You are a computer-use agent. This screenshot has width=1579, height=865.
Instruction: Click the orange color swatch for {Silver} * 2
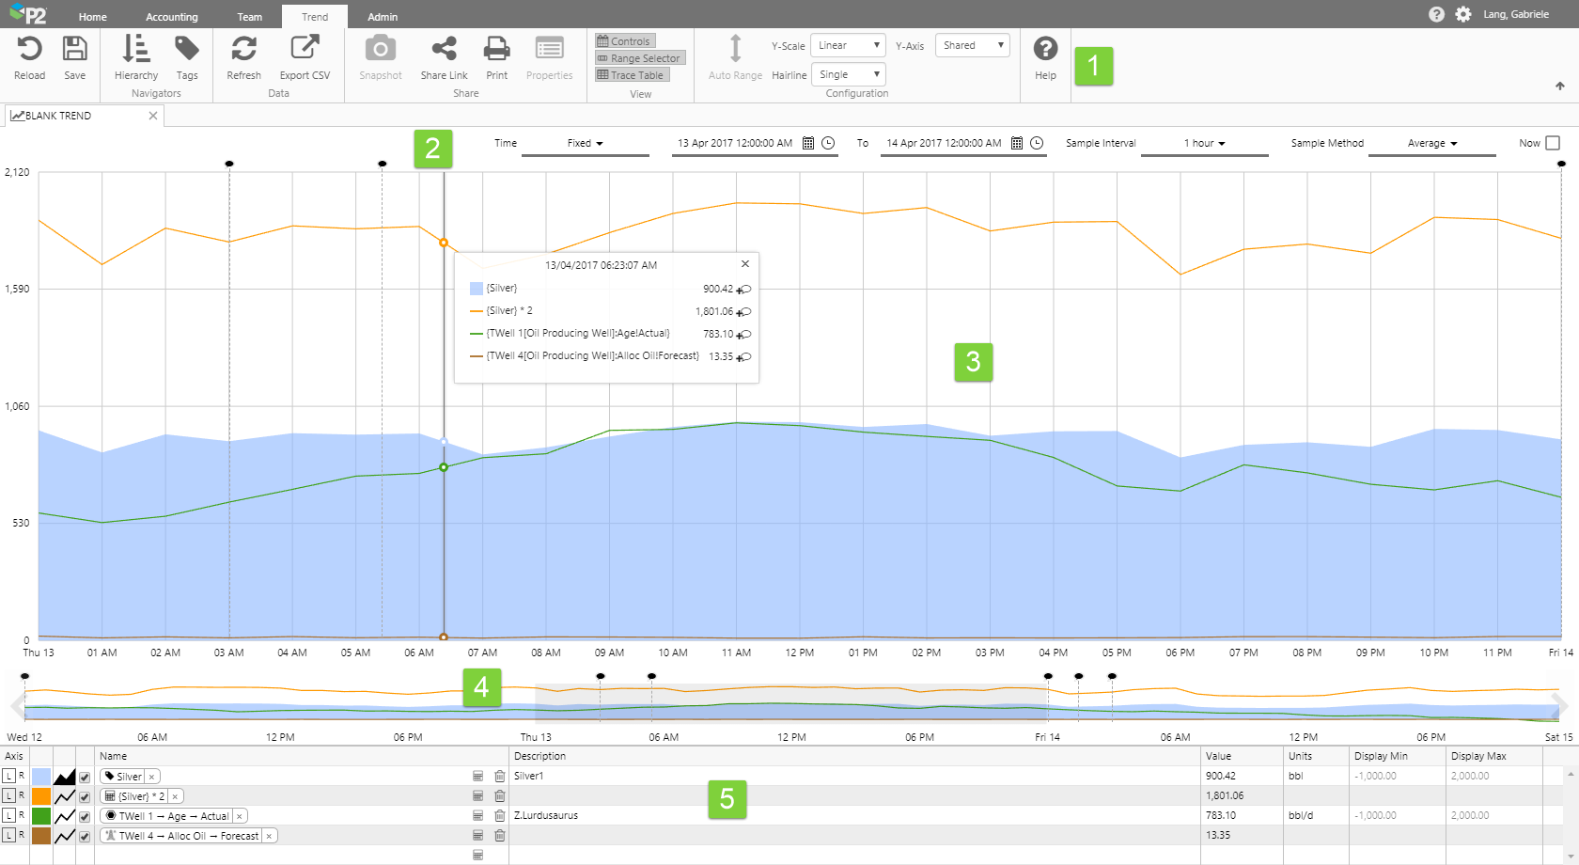tap(41, 796)
